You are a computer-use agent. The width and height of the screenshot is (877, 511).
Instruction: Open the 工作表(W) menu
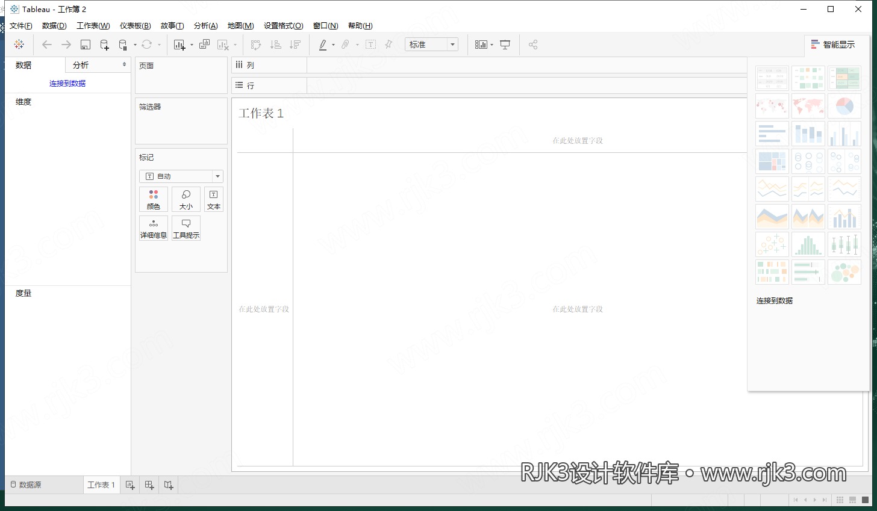click(93, 26)
